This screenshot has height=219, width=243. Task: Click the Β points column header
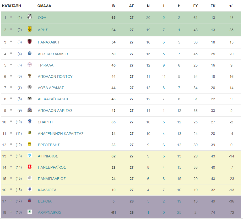pos(114,6)
